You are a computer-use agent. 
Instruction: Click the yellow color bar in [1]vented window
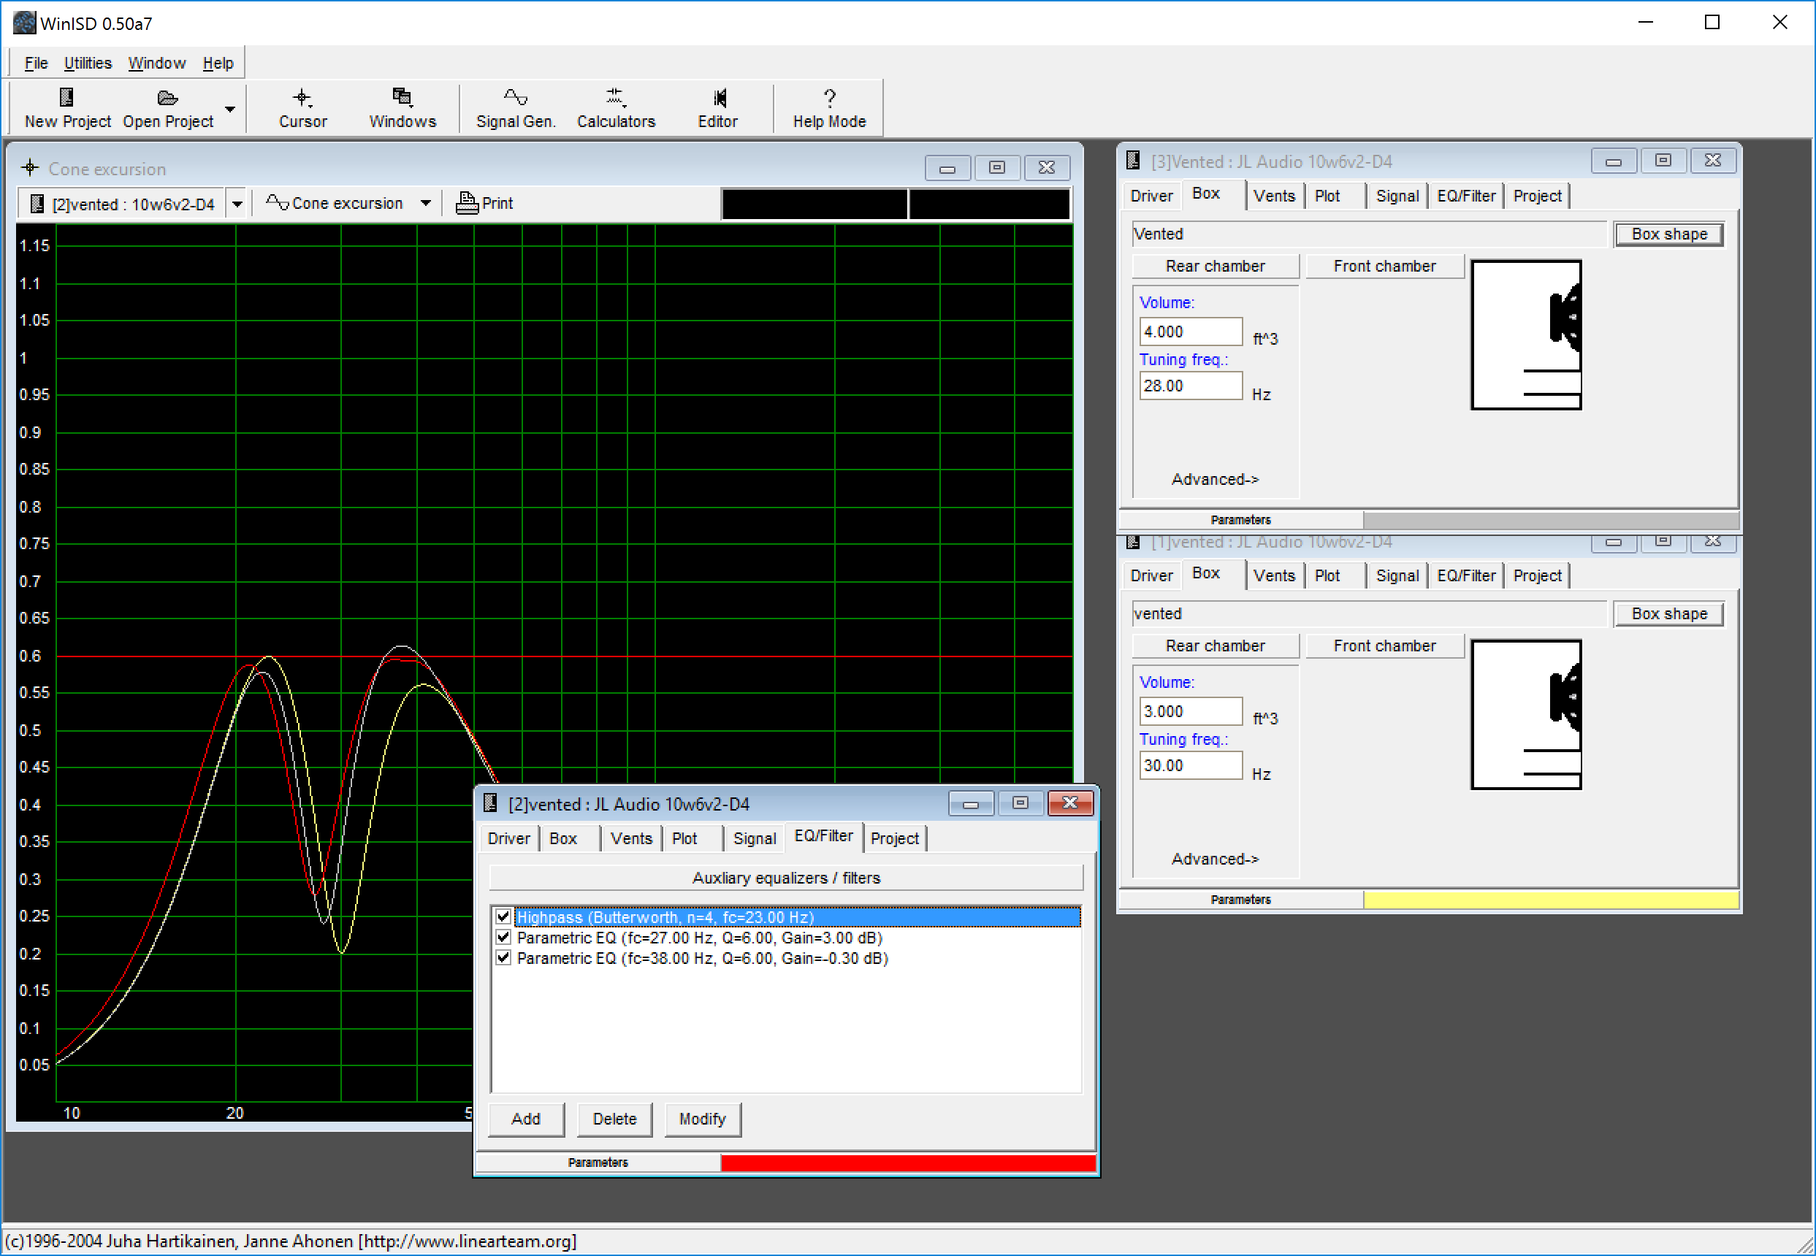pos(1550,900)
